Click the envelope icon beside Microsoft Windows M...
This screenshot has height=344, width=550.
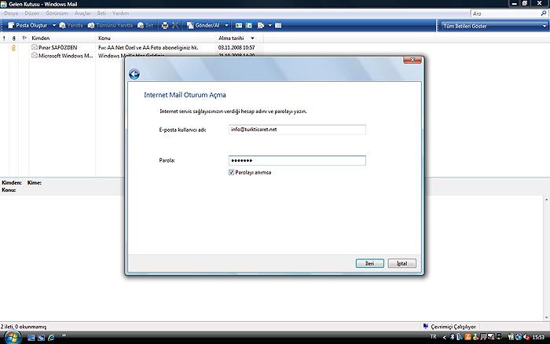[x=35, y=55]
